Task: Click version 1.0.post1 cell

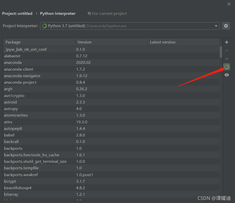Action: [x=84, y=175]
